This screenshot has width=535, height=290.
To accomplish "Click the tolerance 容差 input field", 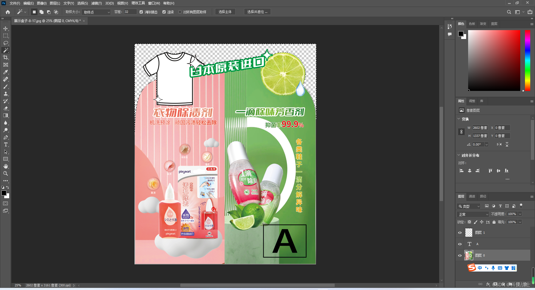I will (x=130, y=12).
